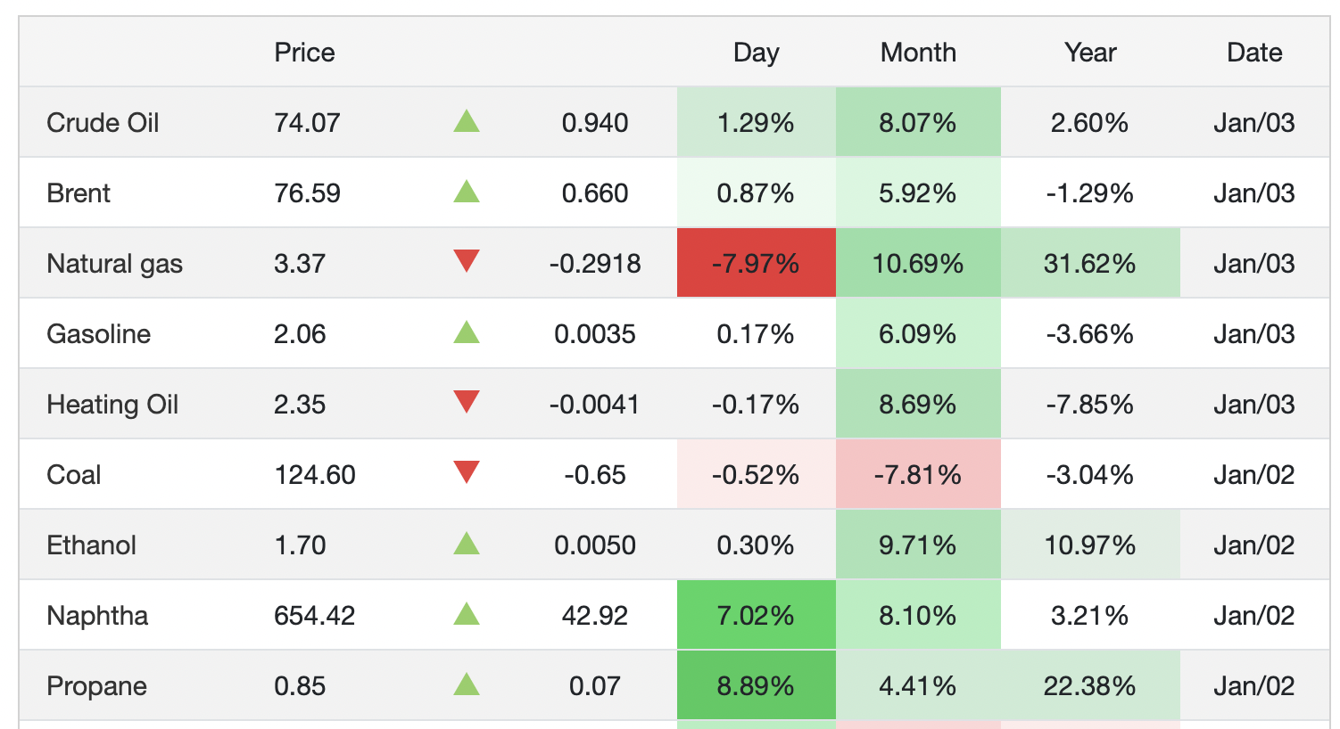This screenshot has height=729, width=1340.
Task: Select Coal price 124.60
Action: pos(315,475)
